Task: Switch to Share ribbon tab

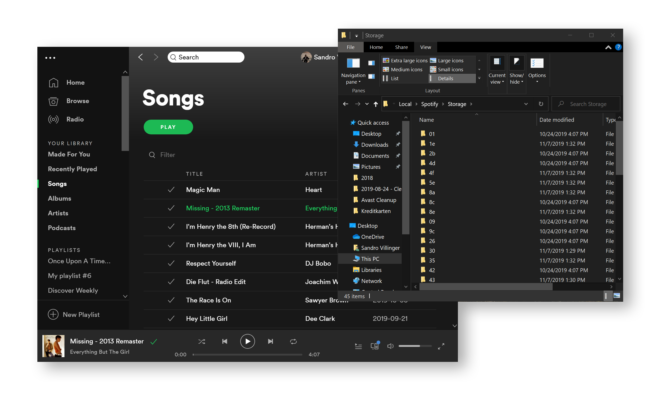Action: pos(401,47)
